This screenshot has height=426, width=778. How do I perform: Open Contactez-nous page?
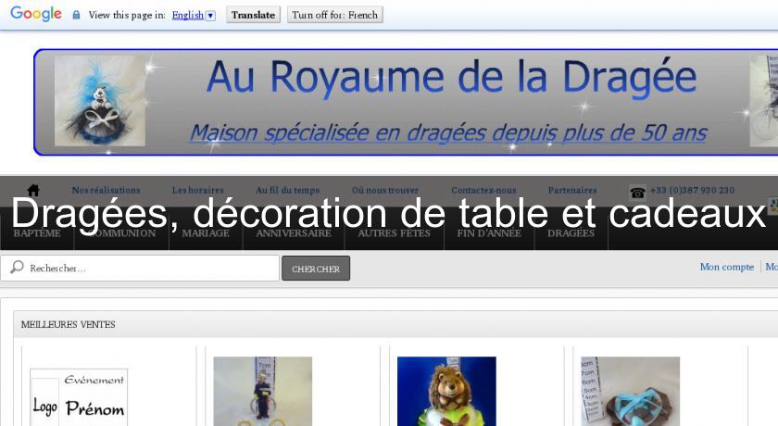483,190
